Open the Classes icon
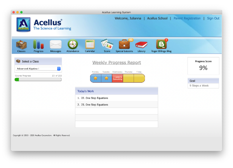 [x=21, y=45]
